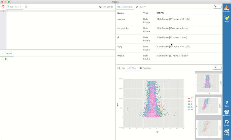This screenshot has width=231, height=140.
Task: Click the console prompt input
Action: (6, 59)
